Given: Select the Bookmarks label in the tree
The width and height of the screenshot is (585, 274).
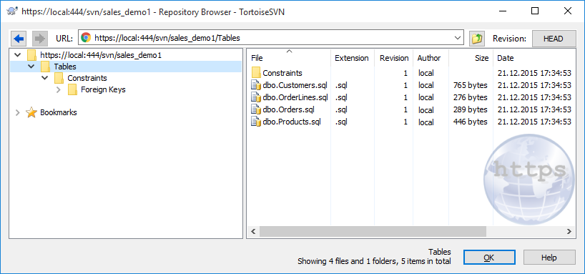Looking at the screenshot, I should [58, 112].
